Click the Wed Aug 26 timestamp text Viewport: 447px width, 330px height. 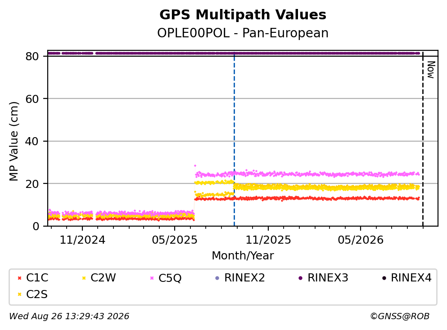69,317
